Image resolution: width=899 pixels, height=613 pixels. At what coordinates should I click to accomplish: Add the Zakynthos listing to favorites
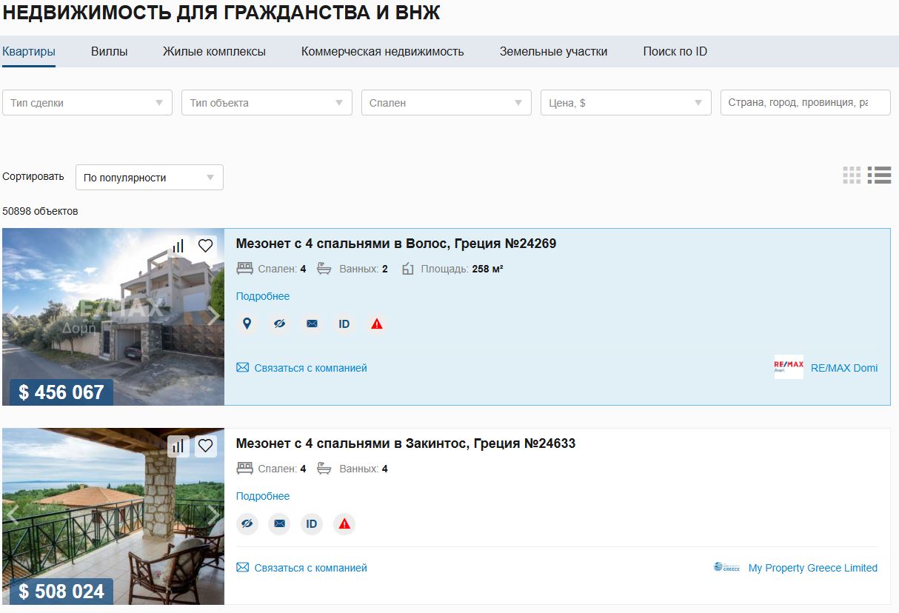coord(205,446)
